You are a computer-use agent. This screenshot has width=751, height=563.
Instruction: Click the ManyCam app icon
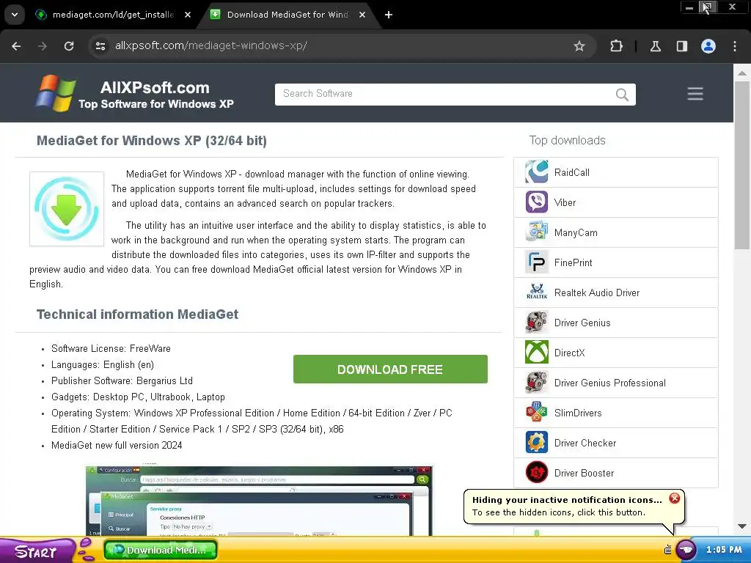536,232
